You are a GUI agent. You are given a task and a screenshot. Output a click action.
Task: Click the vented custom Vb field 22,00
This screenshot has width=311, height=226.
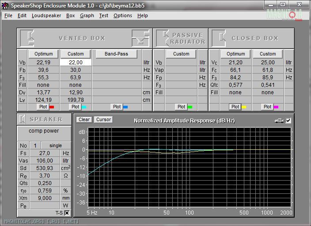[x=76, y=63]
